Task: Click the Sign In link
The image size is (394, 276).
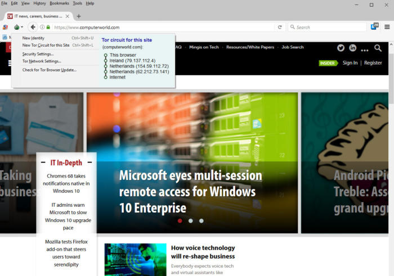Action: 350,63
